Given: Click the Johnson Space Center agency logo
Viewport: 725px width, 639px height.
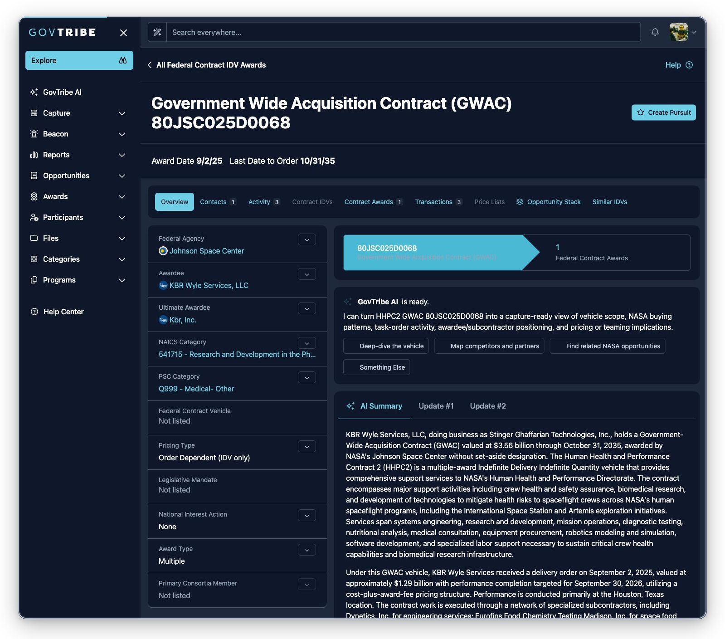Looking at the screenshot, I should coord(163,251).
